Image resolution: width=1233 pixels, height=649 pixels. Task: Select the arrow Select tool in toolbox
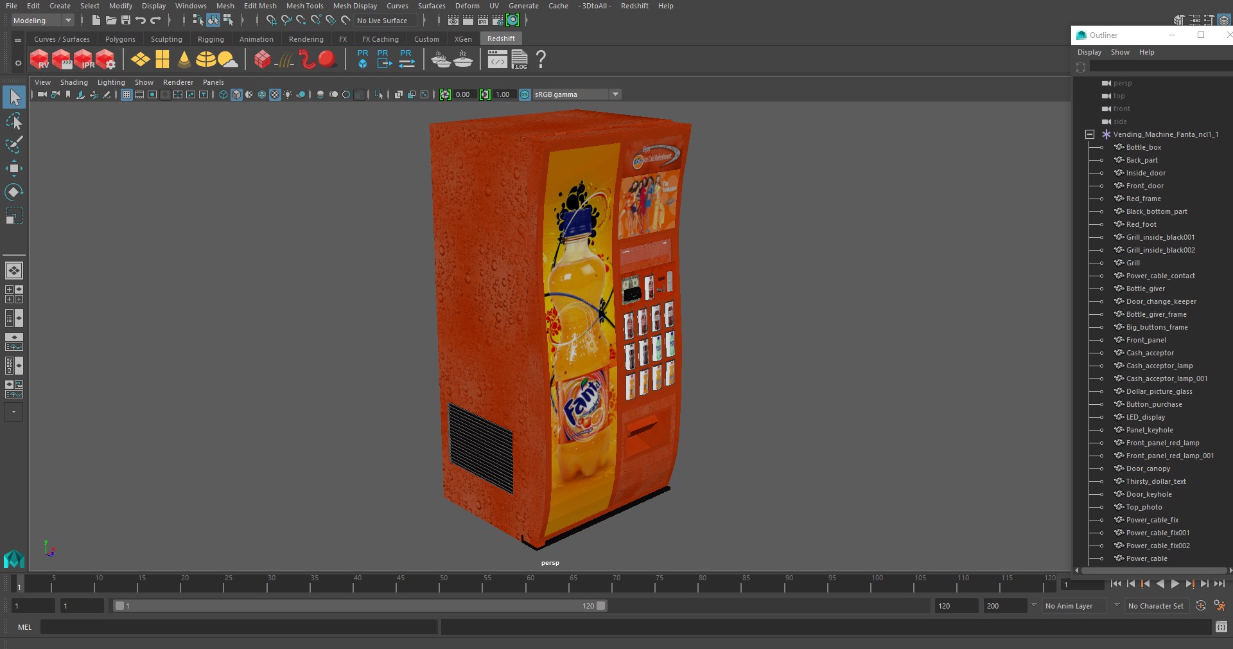[x=14, y=97]
